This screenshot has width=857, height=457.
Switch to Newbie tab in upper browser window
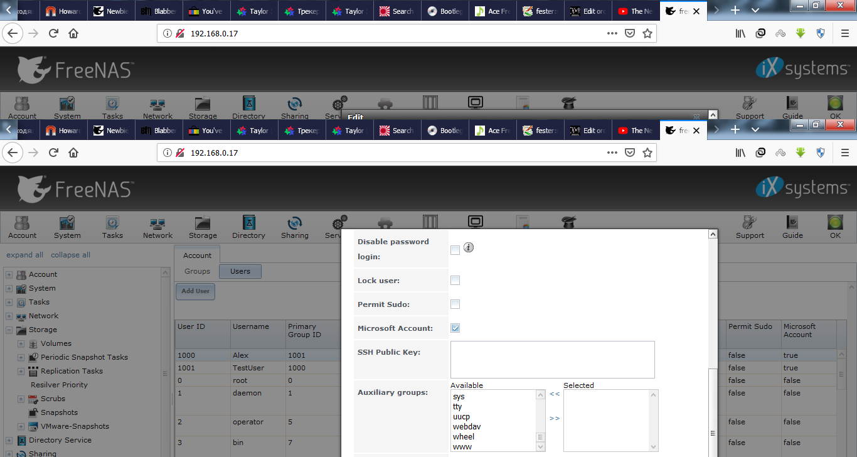(111, 11)
